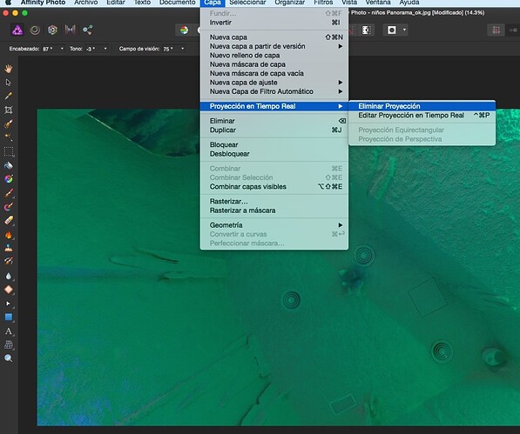Select the Color Replacement Brush tool
The image size is (520, 434).
point(9,207)
